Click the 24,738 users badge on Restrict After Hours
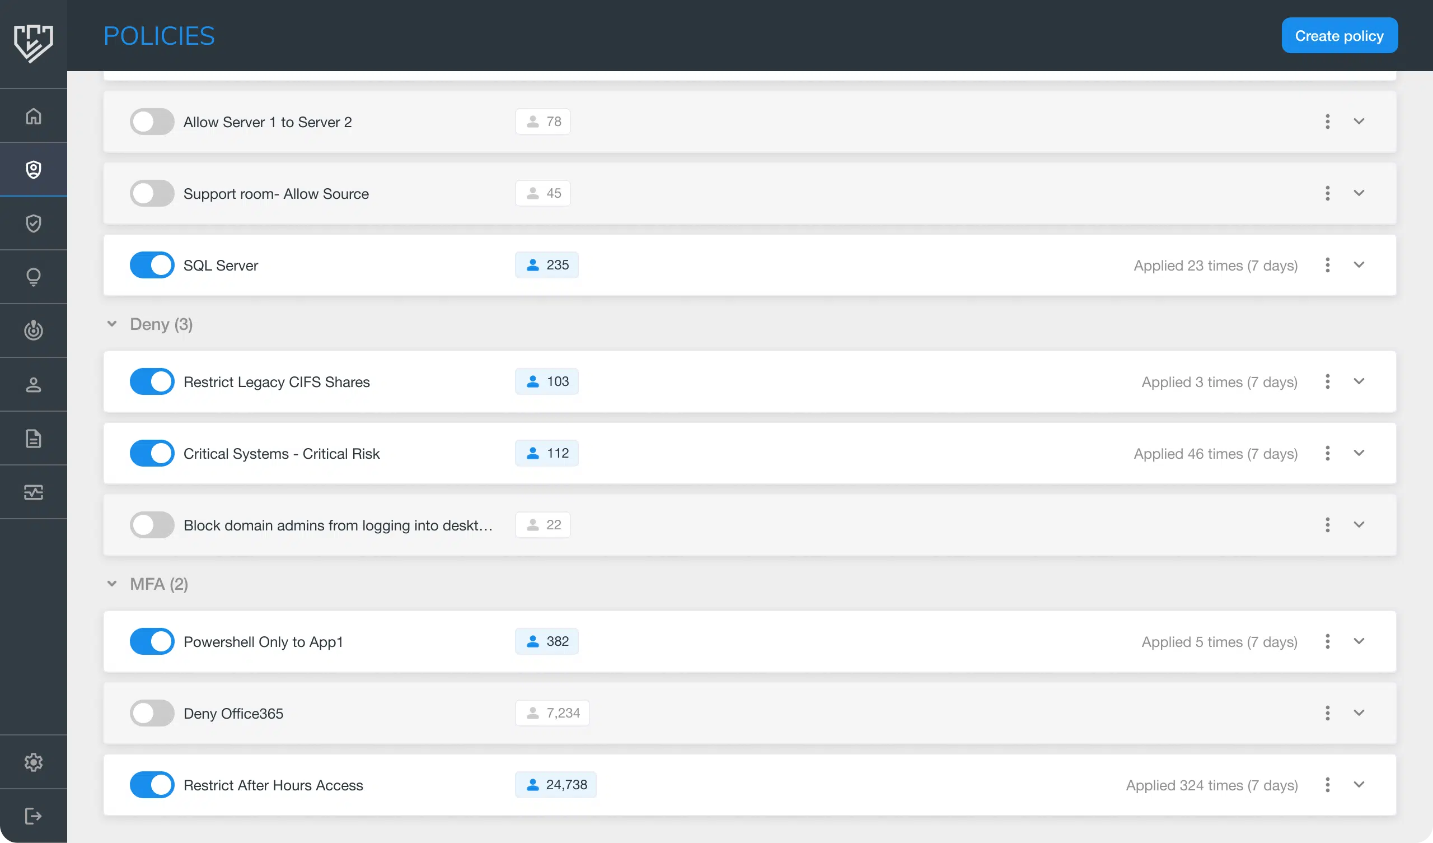 click(556, 785)
